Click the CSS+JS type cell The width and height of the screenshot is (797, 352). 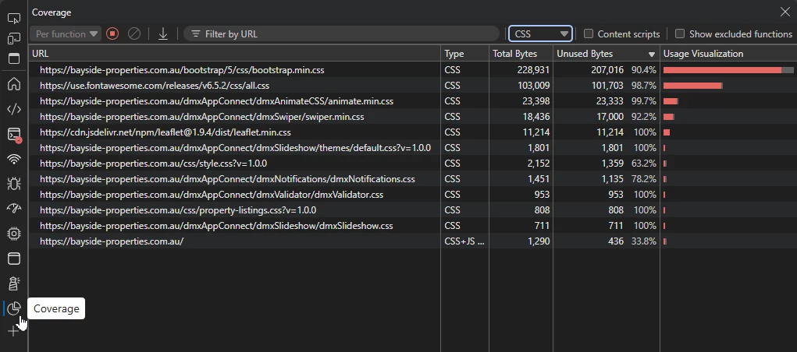coord(464,241)
